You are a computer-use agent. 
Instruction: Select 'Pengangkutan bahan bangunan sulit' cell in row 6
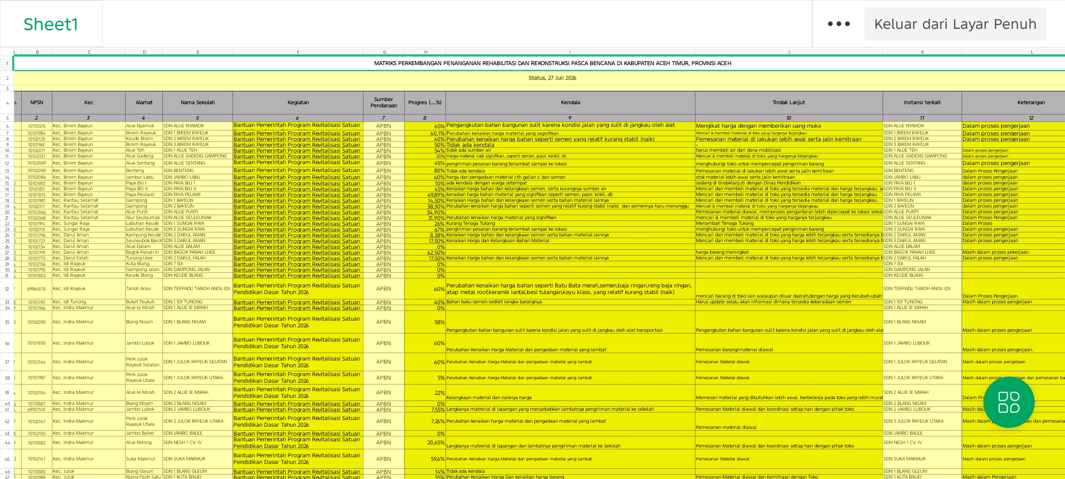coord(570,126)
